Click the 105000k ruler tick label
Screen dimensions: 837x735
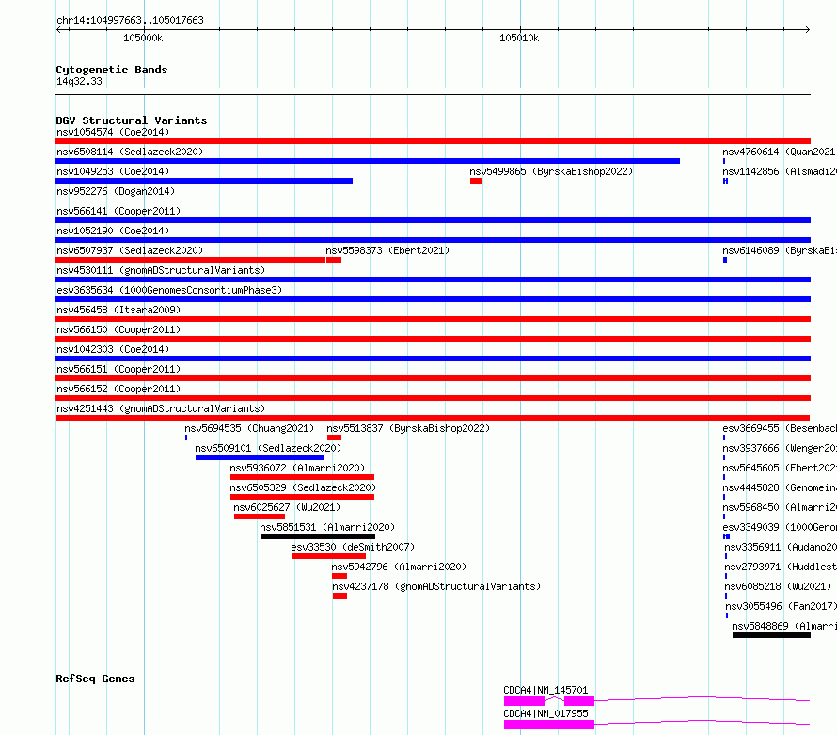(143, 38)
